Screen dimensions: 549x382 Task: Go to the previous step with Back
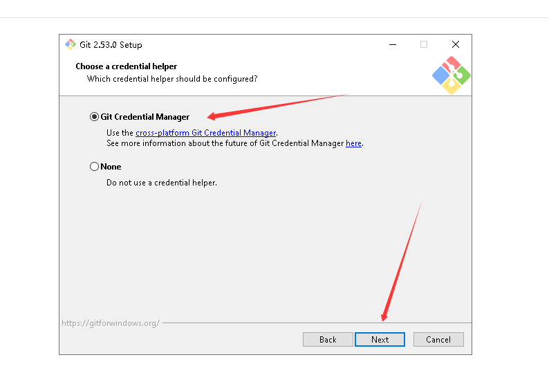tap(328, 340)
